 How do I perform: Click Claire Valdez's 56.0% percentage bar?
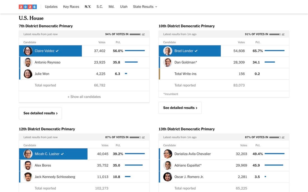(135, 51)
